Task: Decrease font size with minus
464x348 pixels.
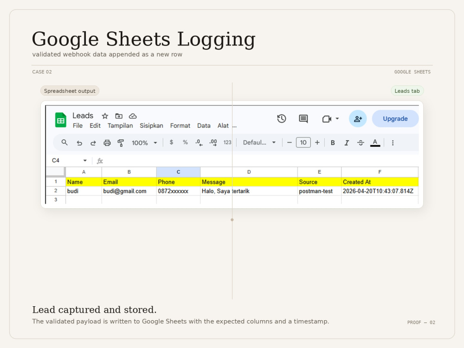Action: (x=290, y=142)
